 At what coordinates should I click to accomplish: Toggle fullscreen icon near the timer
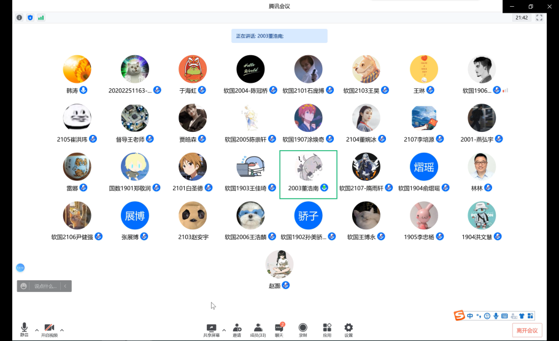click(x=539, y=17)
